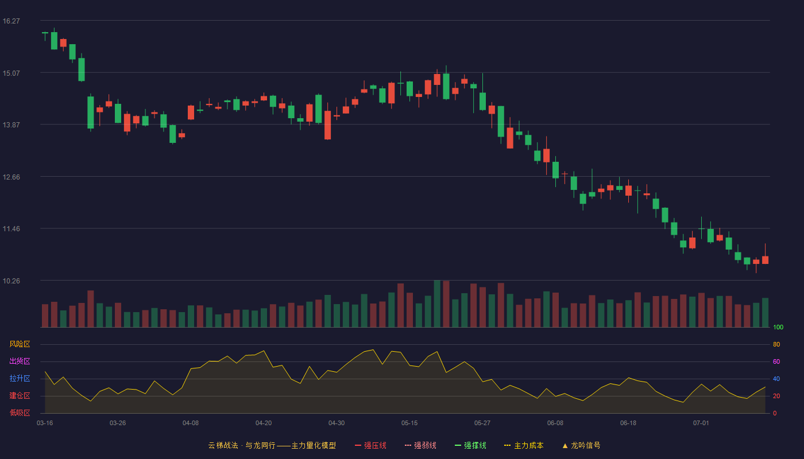Toggle the red 强压线 legend line icon

point(358,445)
